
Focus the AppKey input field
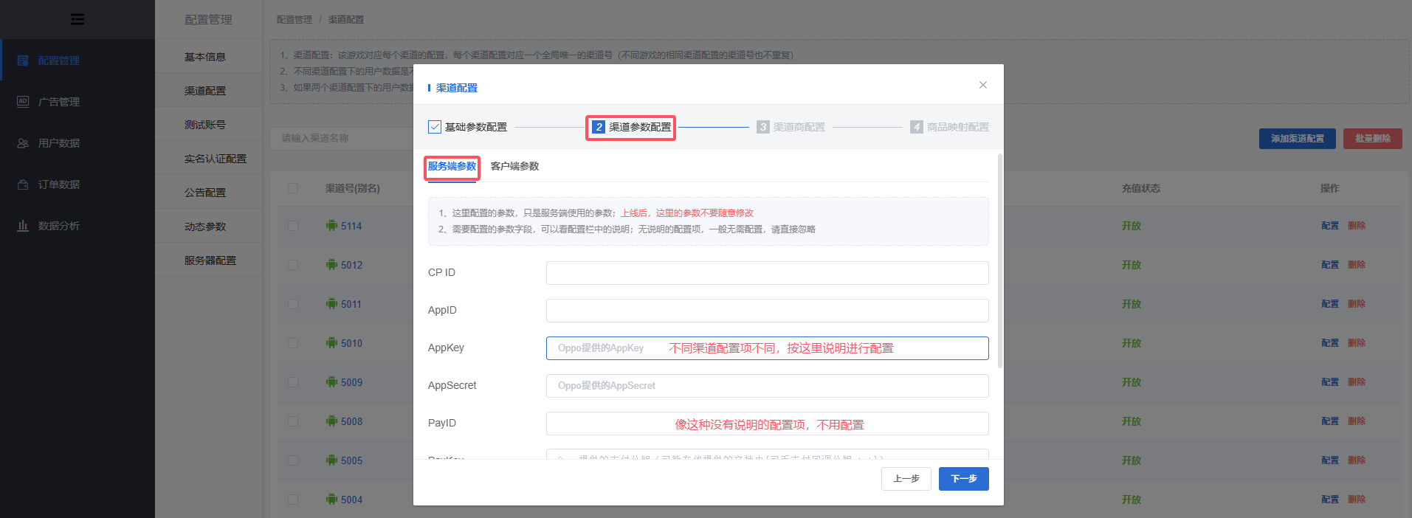coord(767,348)
